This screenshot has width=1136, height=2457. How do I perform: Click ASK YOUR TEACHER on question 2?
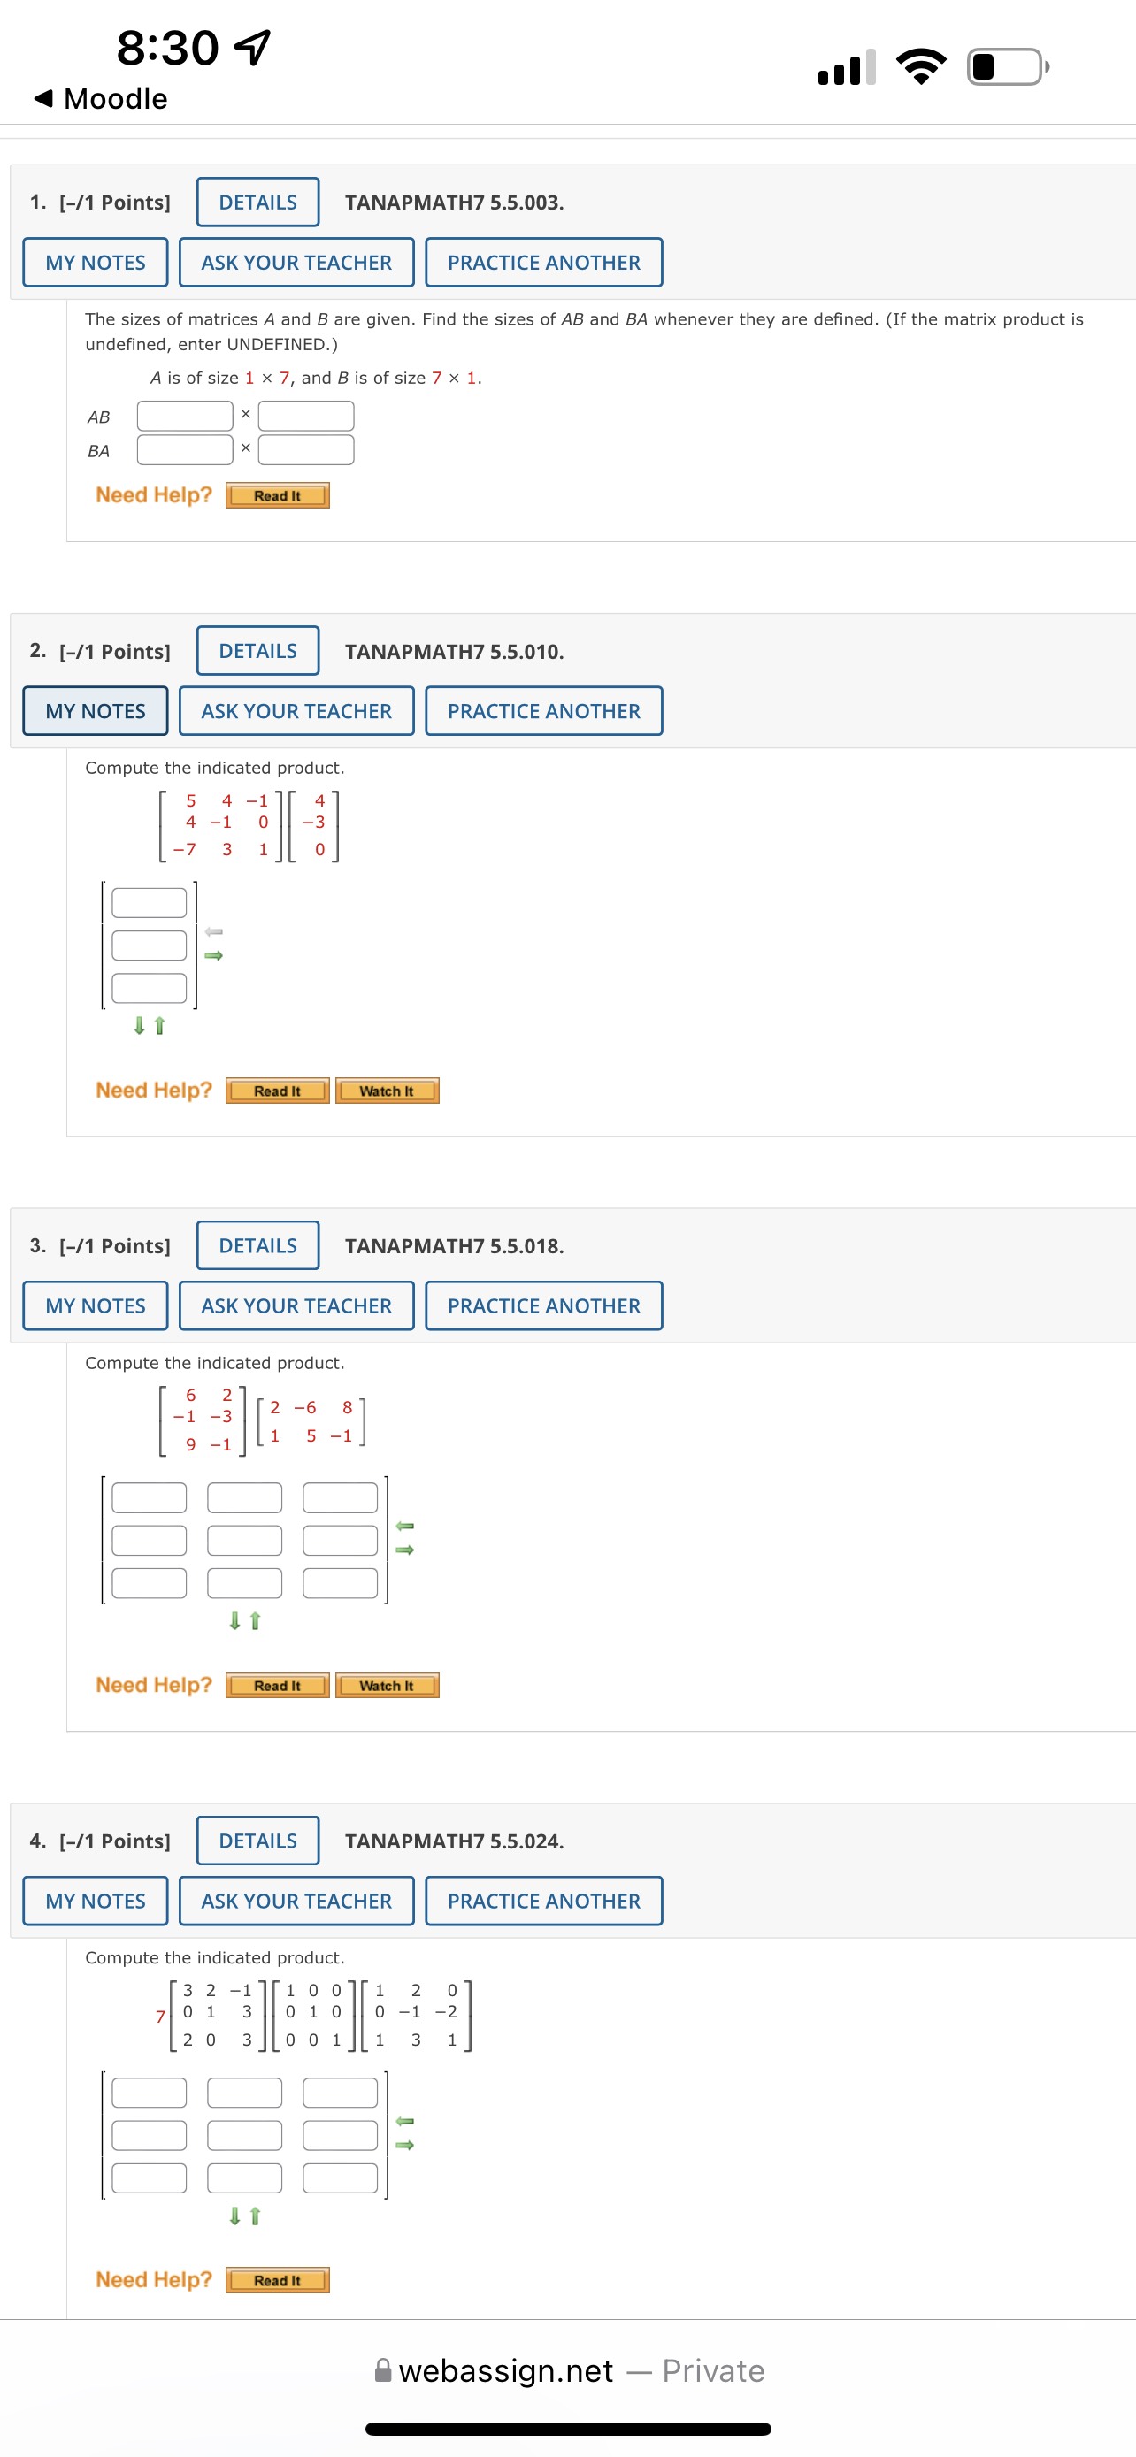pyautogui.click(x=296, y=710)
